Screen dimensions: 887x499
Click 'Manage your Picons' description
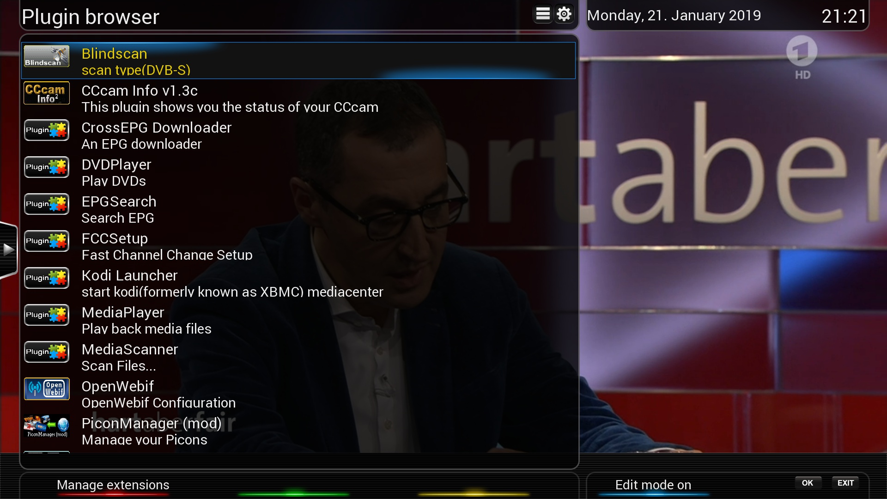point(144,439)
